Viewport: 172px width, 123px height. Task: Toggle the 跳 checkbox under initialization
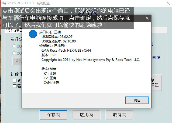[15, 81]
